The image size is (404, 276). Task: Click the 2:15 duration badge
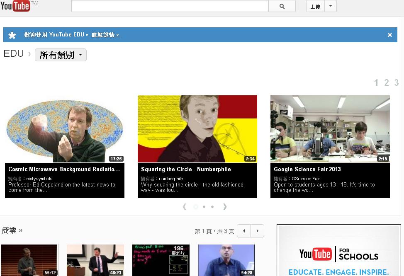coord(382,159)
